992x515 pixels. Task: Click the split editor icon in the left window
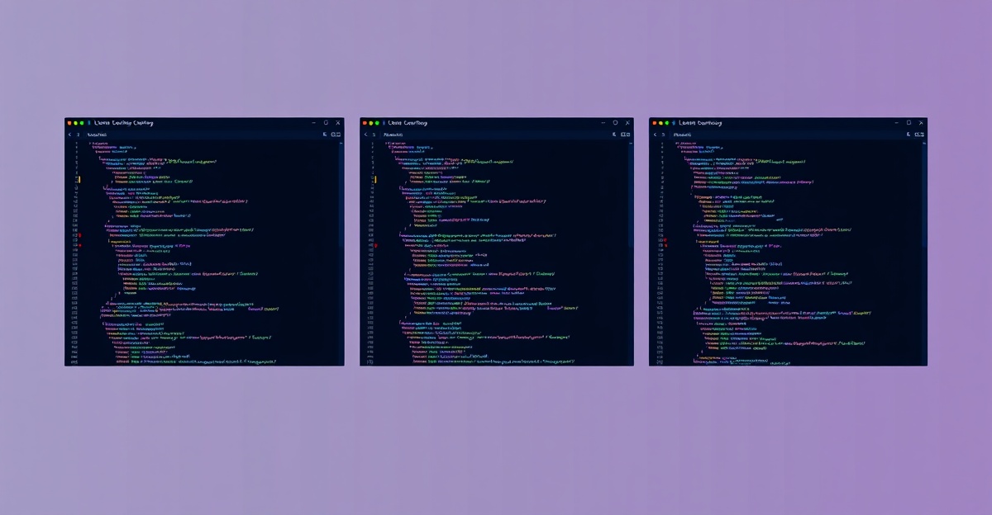tap(334, 133)
